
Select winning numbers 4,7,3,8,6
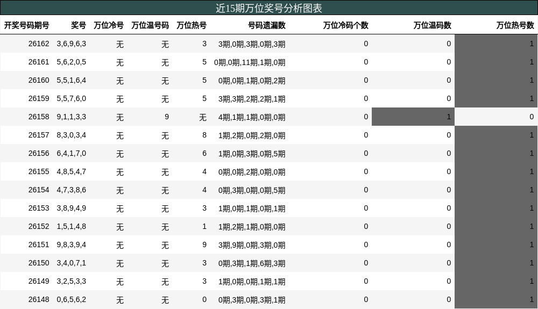point(72,190)
